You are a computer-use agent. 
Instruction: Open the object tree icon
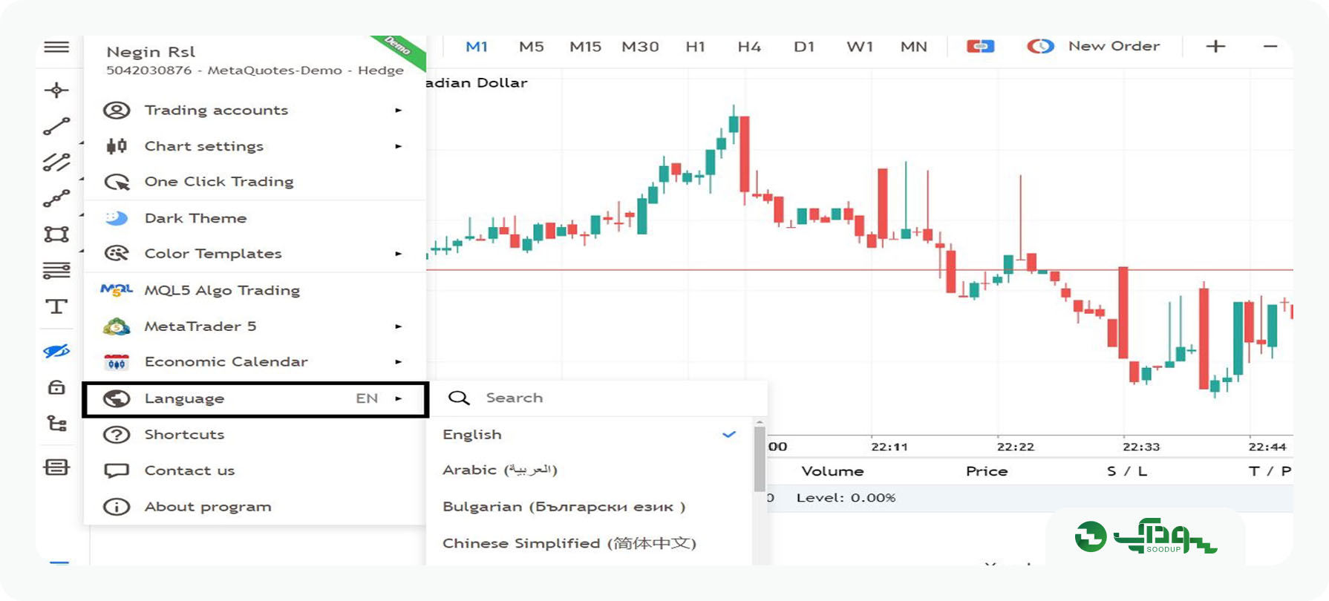[x=56, y=424]
